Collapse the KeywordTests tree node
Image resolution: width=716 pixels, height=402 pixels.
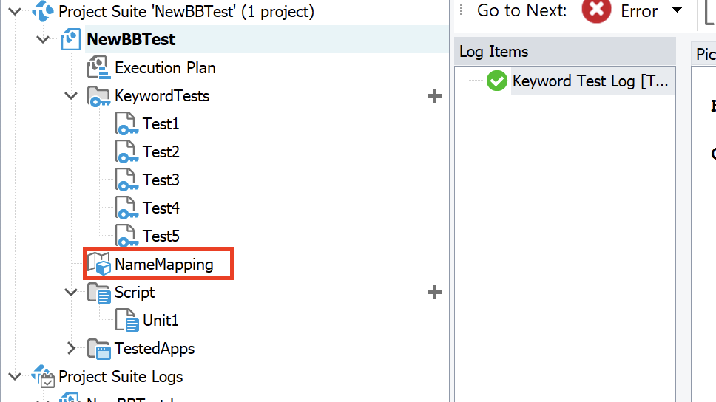[x=71, y=96]
